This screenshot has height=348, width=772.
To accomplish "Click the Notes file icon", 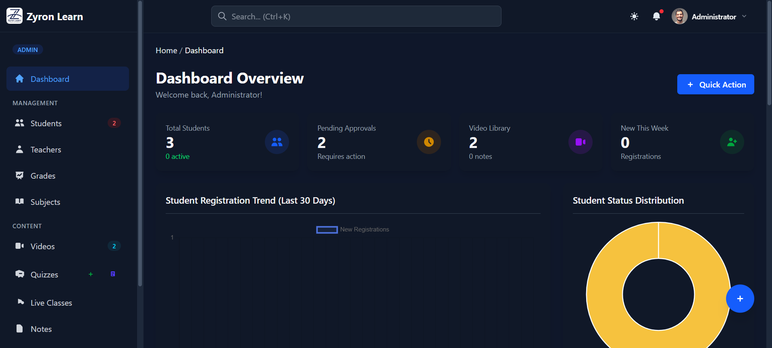I will [19, 328].
